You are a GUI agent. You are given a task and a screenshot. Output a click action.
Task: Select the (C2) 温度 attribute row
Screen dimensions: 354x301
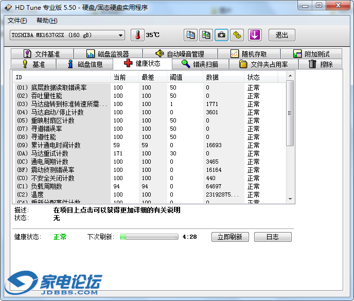tap(62, 195)
